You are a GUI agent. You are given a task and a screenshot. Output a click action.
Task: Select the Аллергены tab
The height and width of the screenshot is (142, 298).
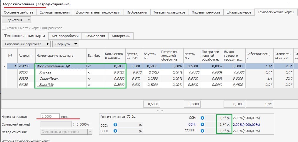[121, 36]
